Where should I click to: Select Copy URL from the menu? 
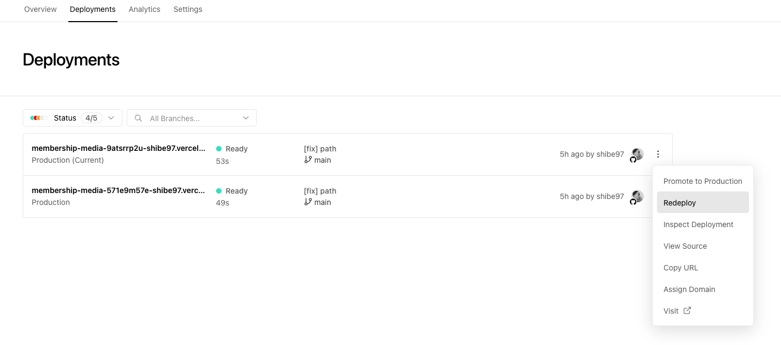click(x=681, y=268)
